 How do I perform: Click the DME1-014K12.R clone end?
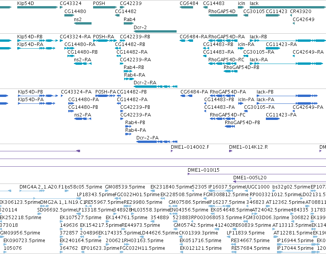(x=230, y=151)
